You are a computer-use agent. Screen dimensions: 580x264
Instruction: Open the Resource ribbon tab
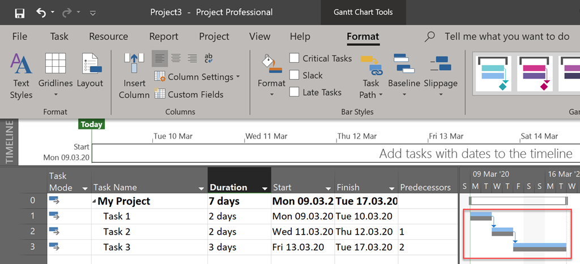coord(108,36)
